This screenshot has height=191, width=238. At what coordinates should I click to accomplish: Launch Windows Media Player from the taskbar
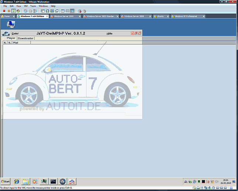[35, 181]
